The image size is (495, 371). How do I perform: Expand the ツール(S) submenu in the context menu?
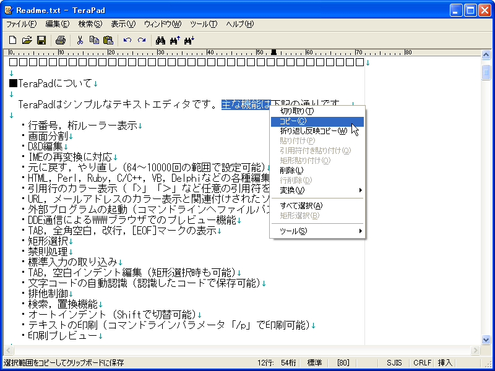pyautogui.click(x=317, y=231)
